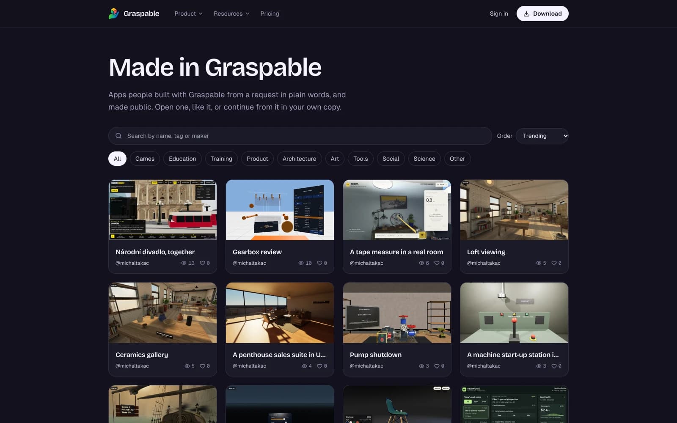Open the Graspable home link
Screen dimensions: 677x423
tap(134, 14)
